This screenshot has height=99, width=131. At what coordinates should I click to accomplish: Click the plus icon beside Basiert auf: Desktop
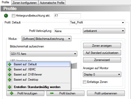click(x=9, y=80)
